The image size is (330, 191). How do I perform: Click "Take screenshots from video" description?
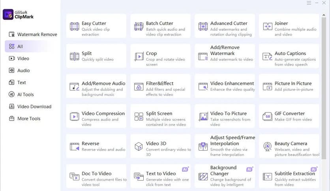[x=230, y=122]
